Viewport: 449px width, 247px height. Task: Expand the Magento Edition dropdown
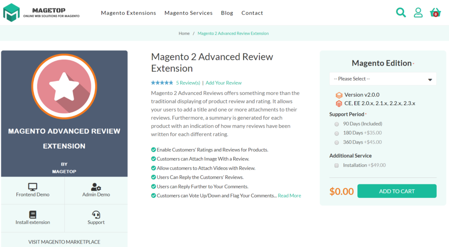click(x=383, y=79)
